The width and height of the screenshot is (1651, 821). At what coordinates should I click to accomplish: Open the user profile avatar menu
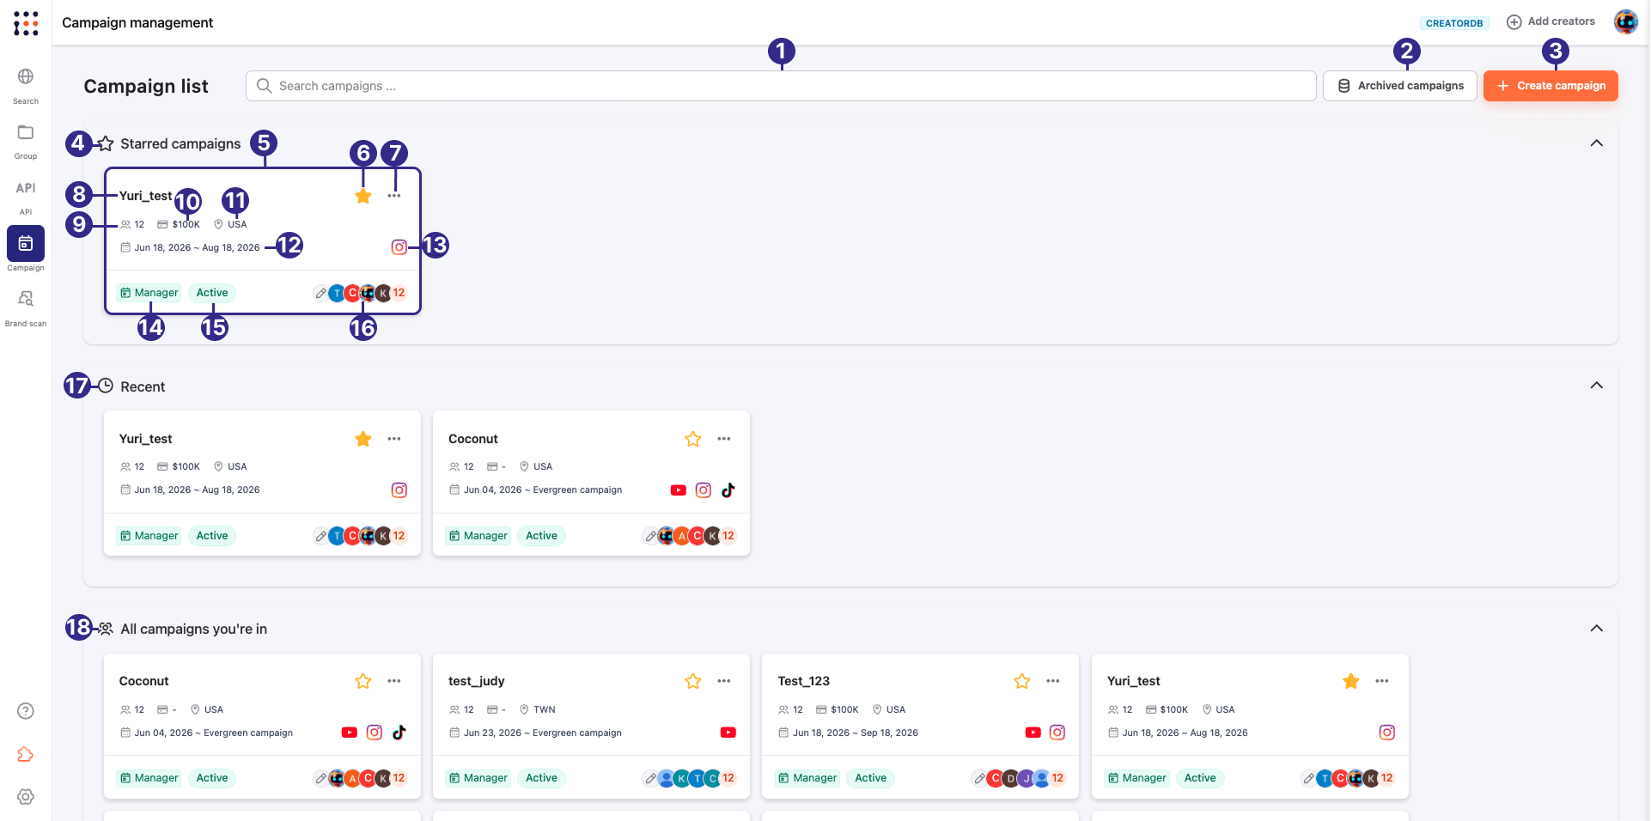coord(1625,22)
